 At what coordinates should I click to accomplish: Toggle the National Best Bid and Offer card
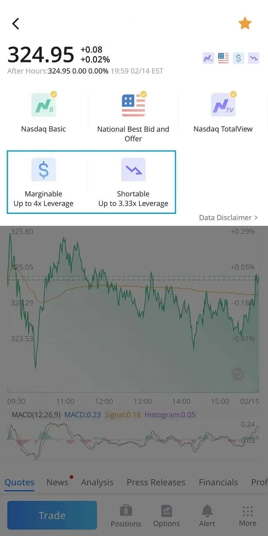click(x=133, y=115)
